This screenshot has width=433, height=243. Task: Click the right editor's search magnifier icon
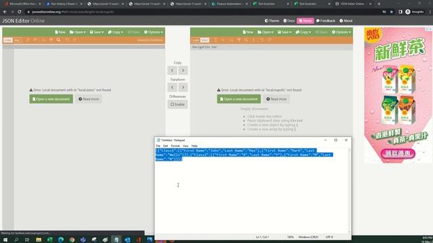[246, 40]
